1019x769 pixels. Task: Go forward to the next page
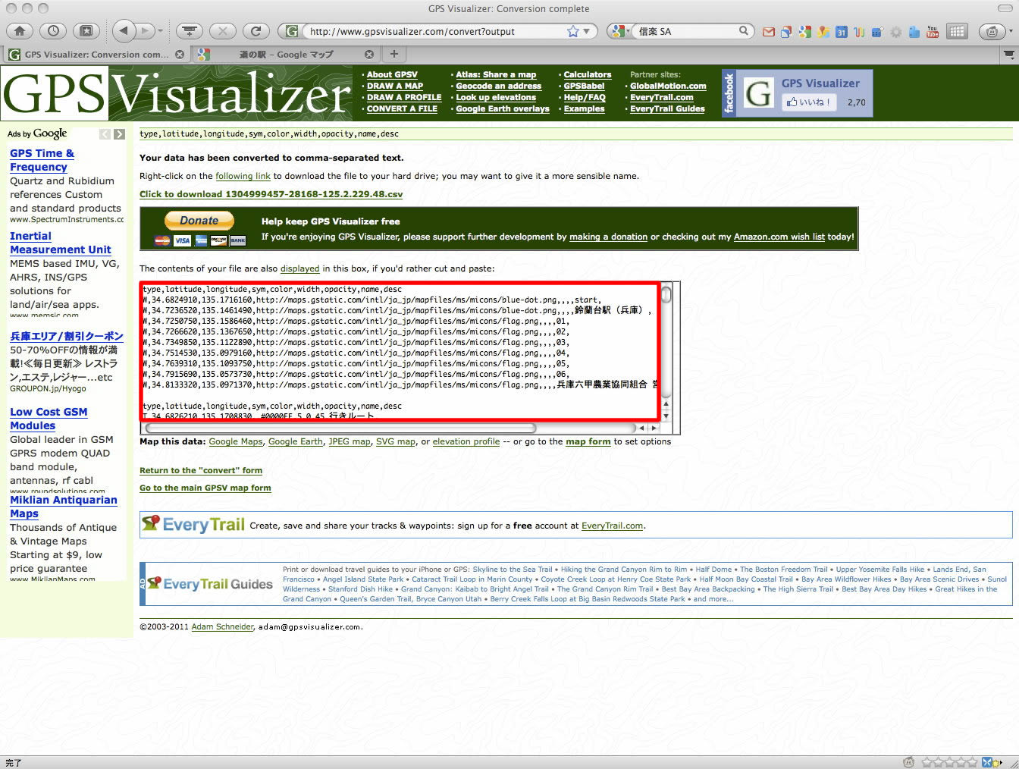click(145, 31)
